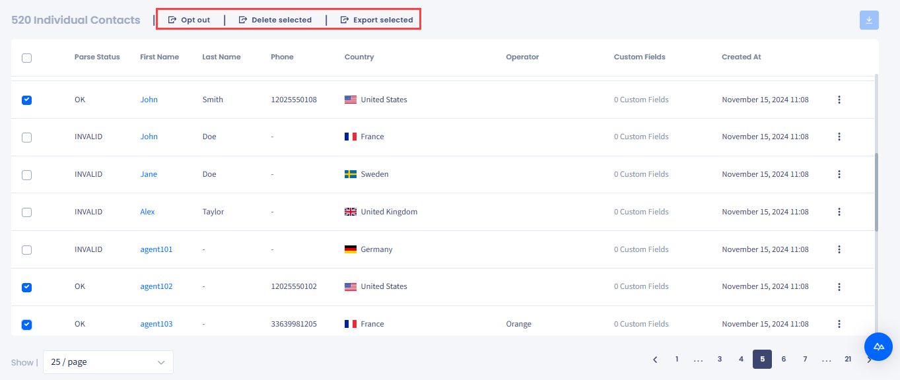
Task: Uncheck the agent102 row checkbox
Action: tap(26, 287)
